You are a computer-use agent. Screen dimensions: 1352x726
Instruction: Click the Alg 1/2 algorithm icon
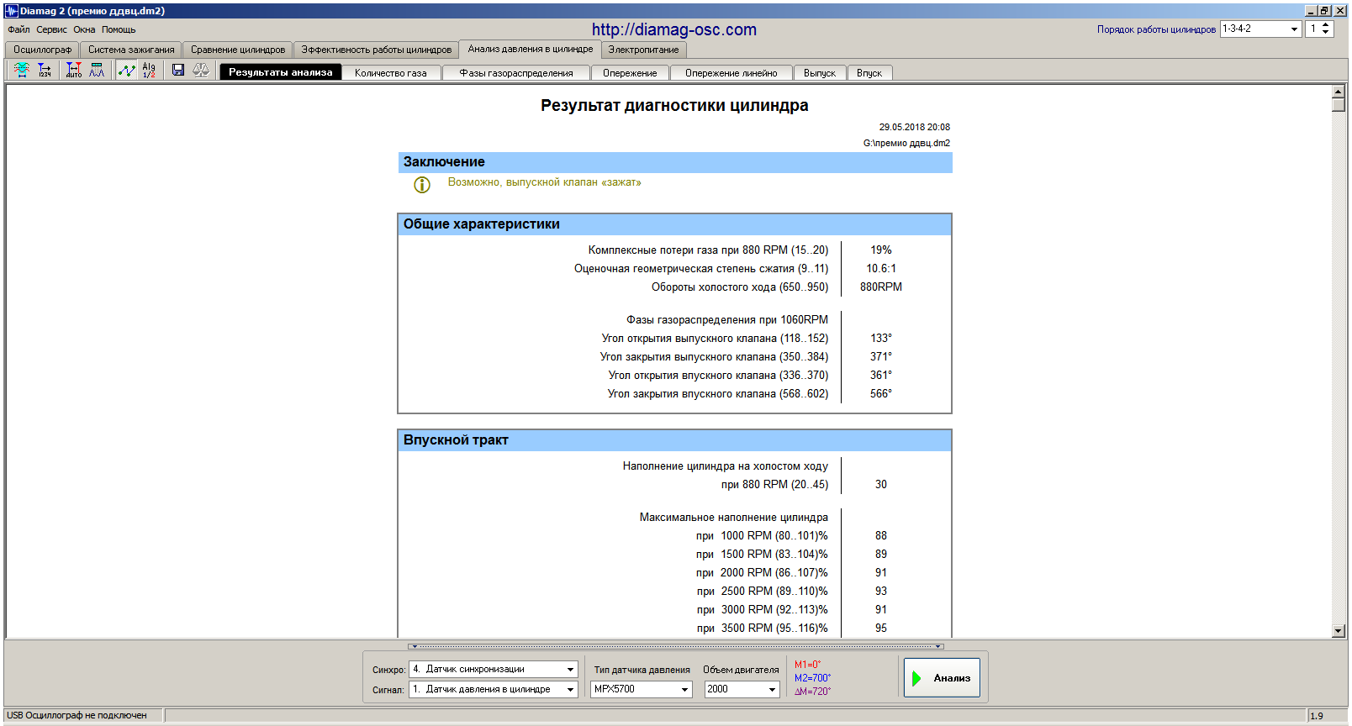[149, 70]
